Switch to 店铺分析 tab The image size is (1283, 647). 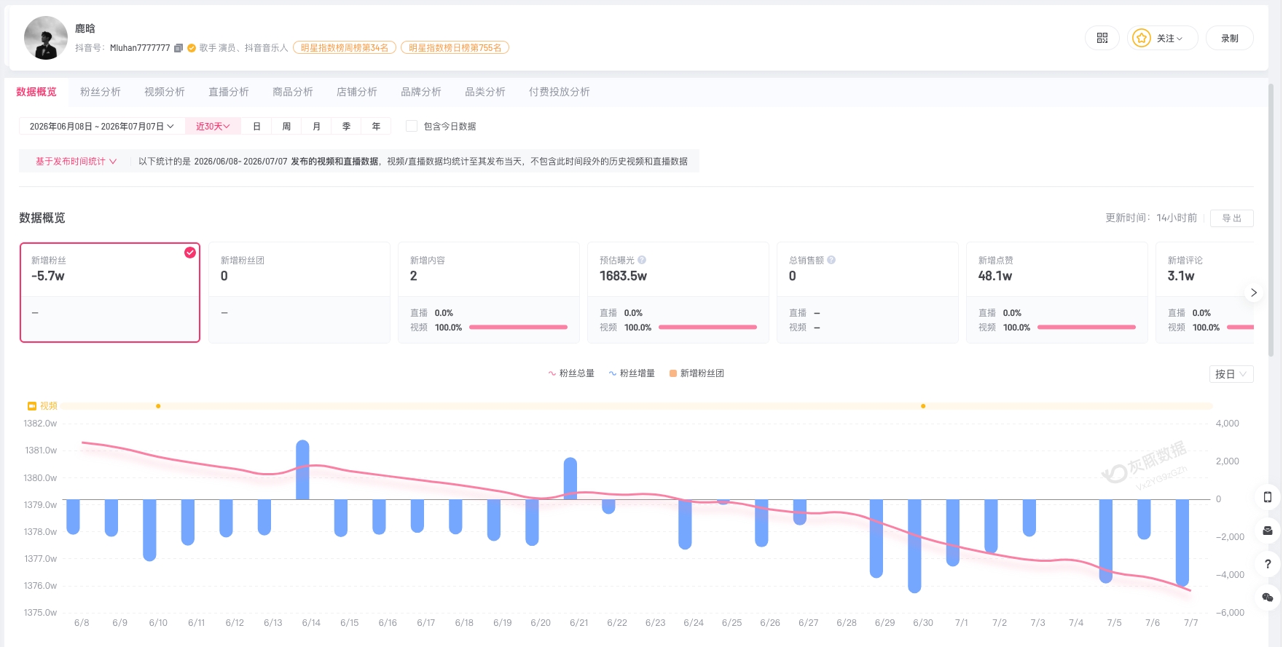pos(357,92)
